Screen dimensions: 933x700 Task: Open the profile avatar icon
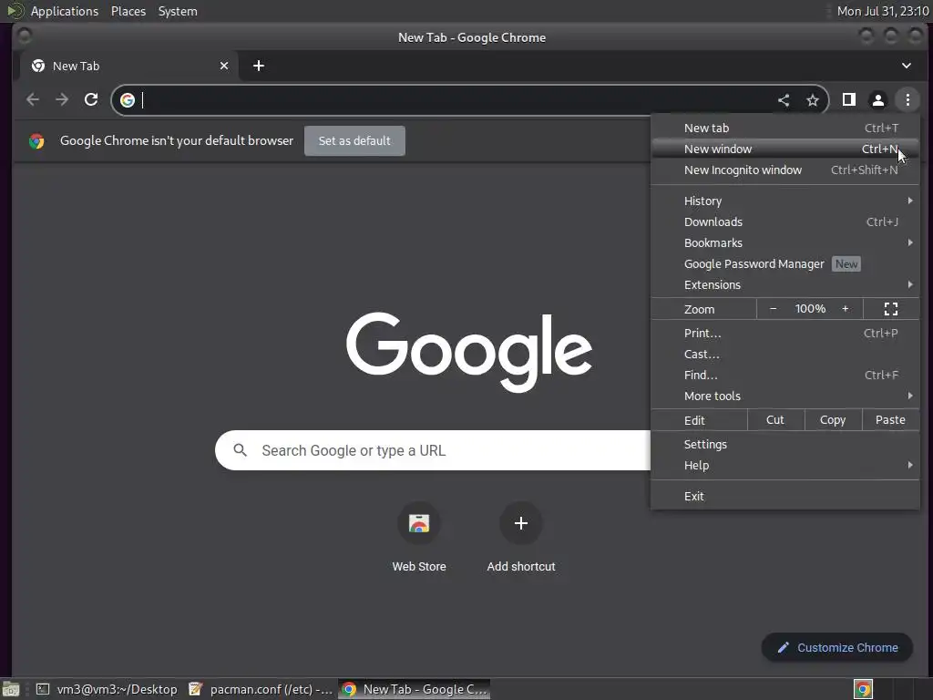click(x=877, y=100)
